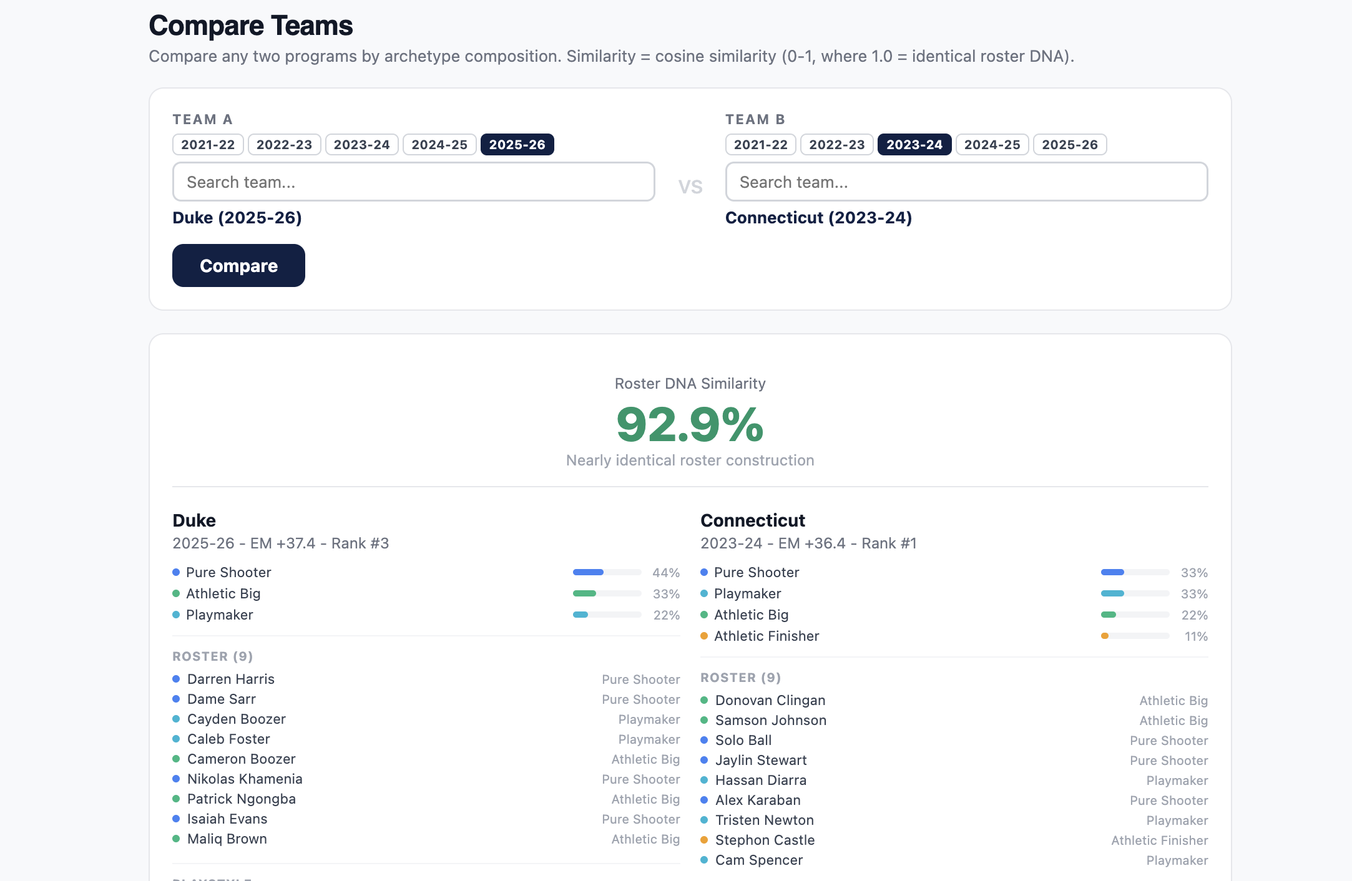The width and height of the screenshot is (1352, 881).
Task: Select Team B season 2025-26
Action: (x=1070, y=145)
